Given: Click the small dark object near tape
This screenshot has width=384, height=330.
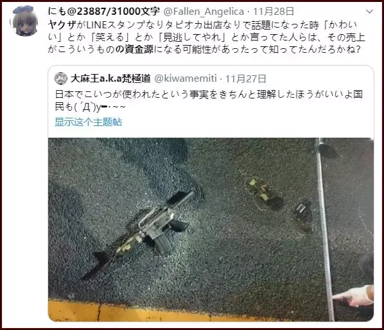Looking at the screenshot, I should [302, 210].
